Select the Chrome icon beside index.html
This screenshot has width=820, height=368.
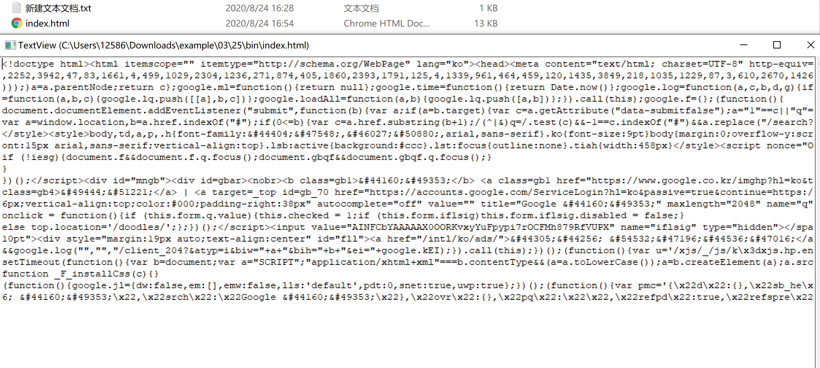tap(16, 23)
